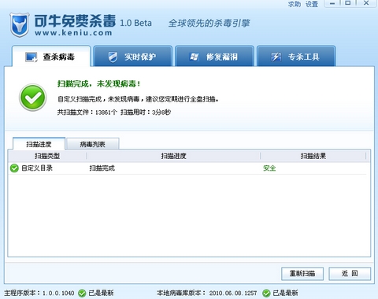The image size is (378, 299).
Task: Click the 扫描用时 3分8秒 text
Action: (146, 113)
